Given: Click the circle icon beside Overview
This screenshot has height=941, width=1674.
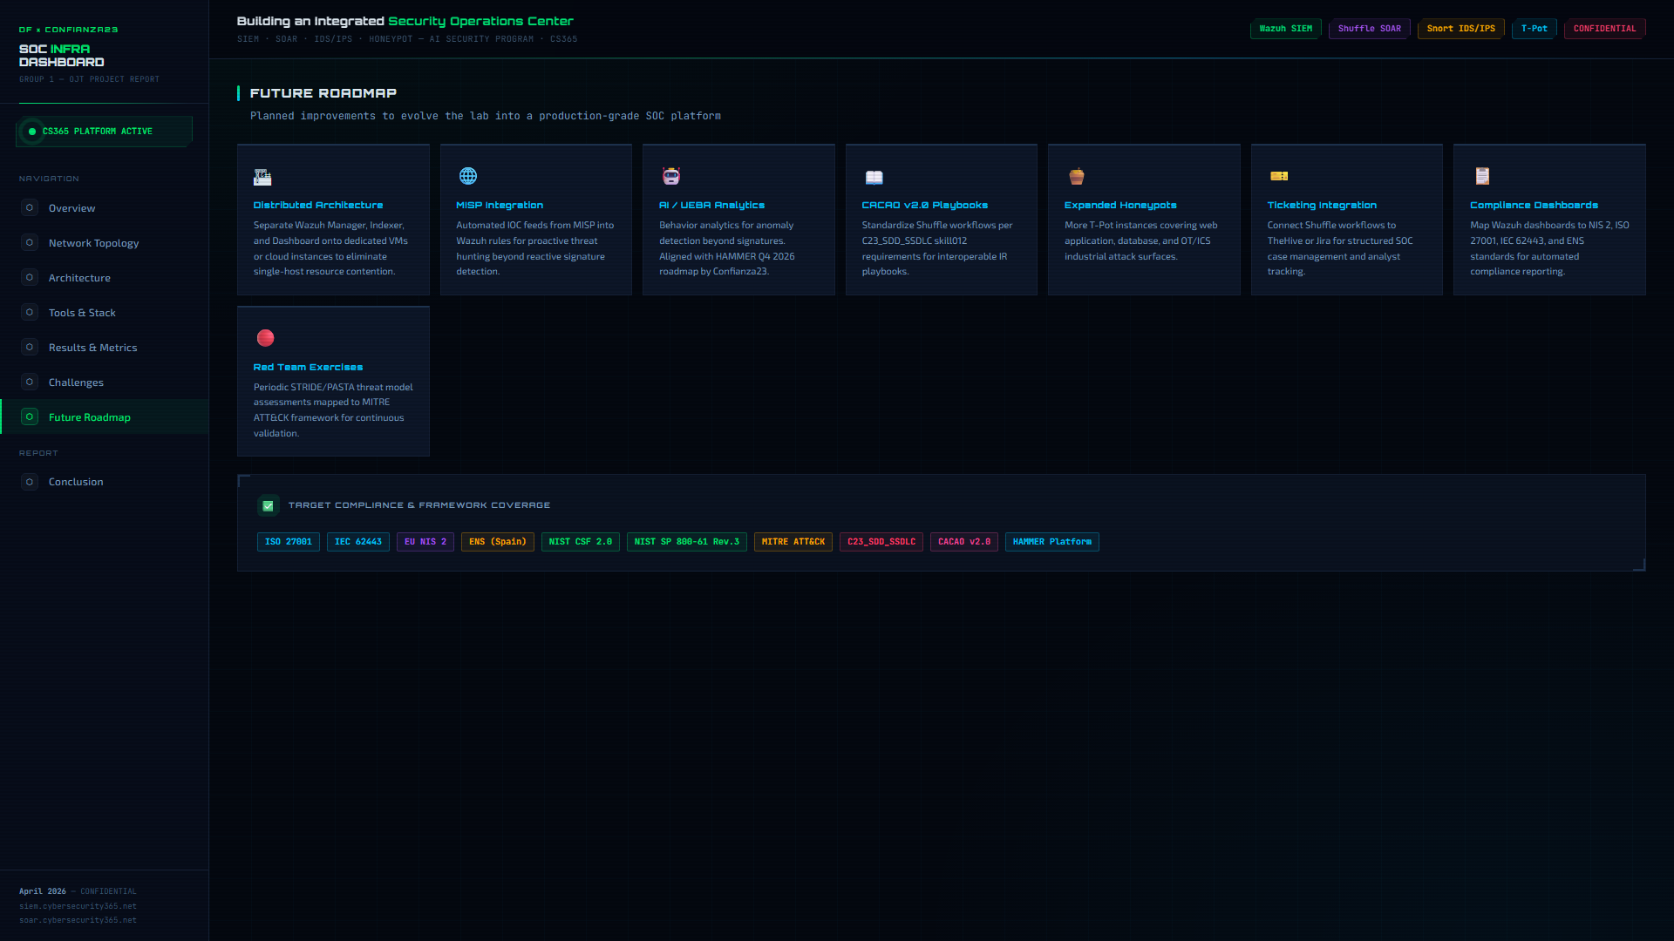Looking at the screenshot, I should [29, 207].
